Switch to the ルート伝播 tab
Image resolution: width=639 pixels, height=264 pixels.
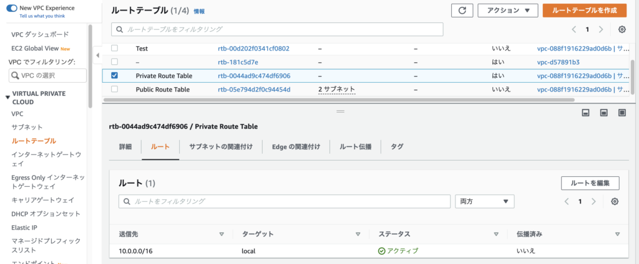355,147
